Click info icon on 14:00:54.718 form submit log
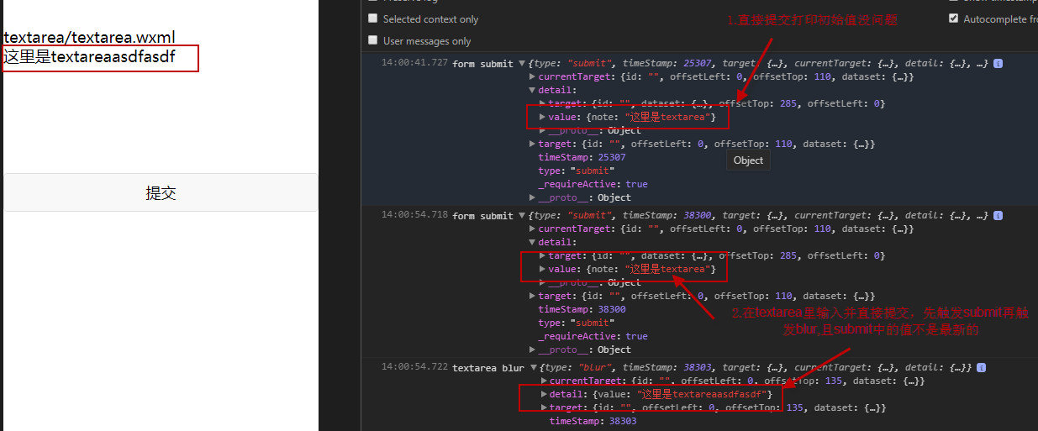 click(998, 216)
